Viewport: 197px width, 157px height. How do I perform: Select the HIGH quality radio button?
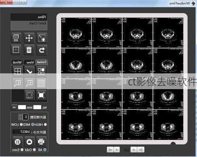(45, 124)
